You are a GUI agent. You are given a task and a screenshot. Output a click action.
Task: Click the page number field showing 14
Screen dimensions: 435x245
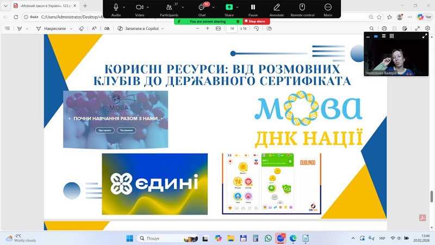coord(232,28)
